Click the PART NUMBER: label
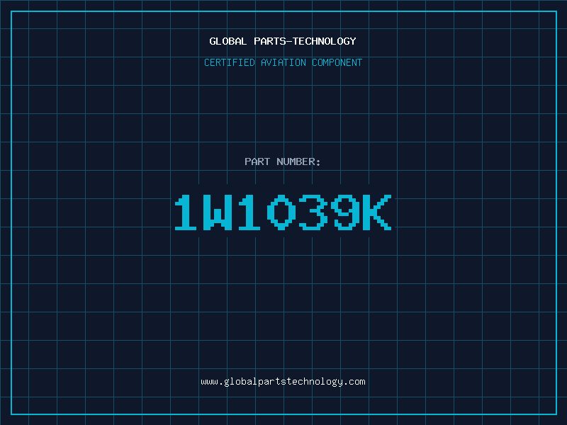Image resolution: width=567 pixels, height=425 pixels. coord(282,161)
